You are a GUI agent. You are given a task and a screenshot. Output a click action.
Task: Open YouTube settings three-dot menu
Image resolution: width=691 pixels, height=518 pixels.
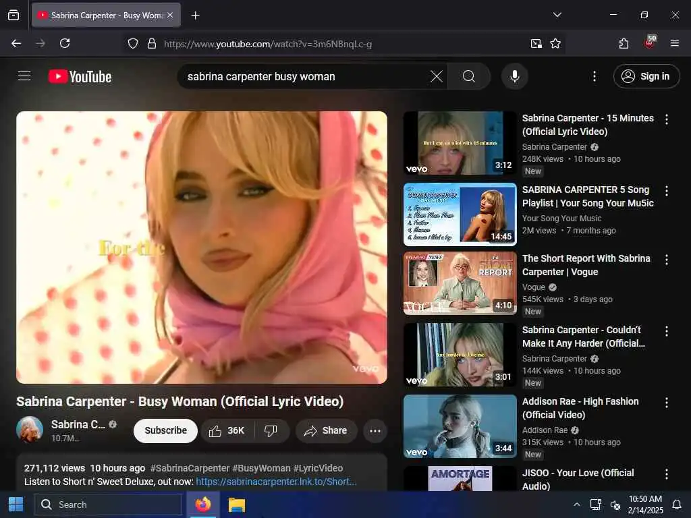595,76
